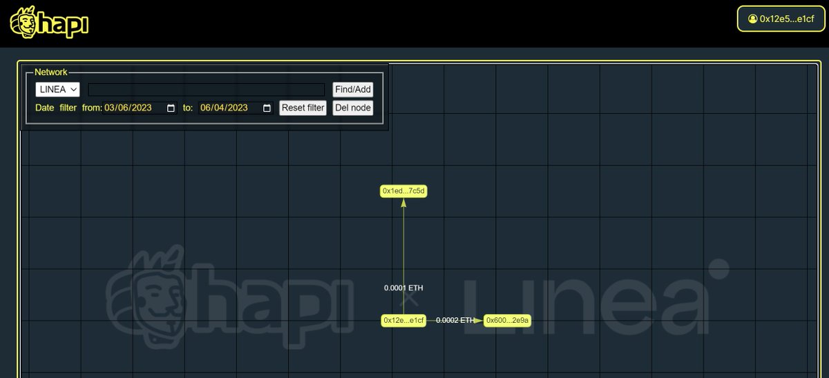Viewport: 829px width, 378px height.
Task: Click the 0.0001 ETH edge label
Action: tap(403, 288)
